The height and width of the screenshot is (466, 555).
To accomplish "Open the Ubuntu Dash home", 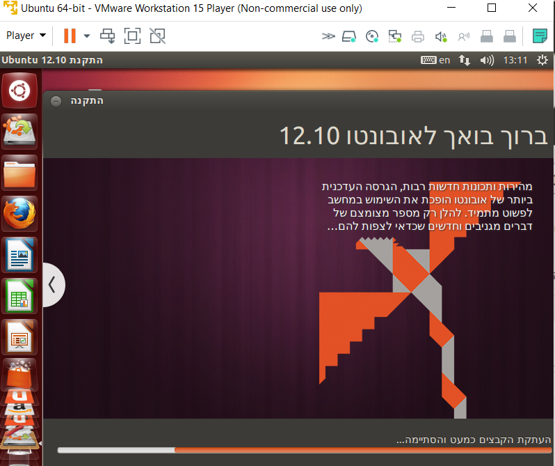I will 19,91.
